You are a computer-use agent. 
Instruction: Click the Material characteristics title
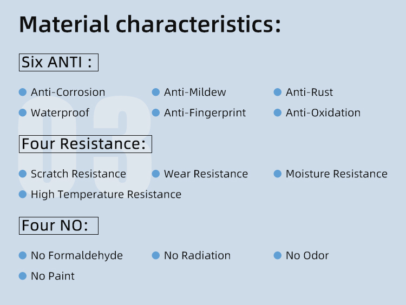[x=150, y=24]
